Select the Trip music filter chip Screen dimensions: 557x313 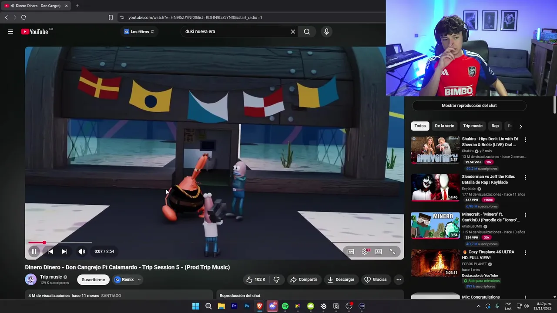click(x=473, y=126)
